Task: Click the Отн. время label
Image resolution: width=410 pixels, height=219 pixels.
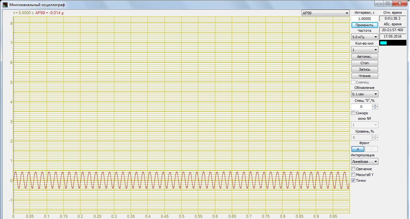Action: (x=392, y=13)
